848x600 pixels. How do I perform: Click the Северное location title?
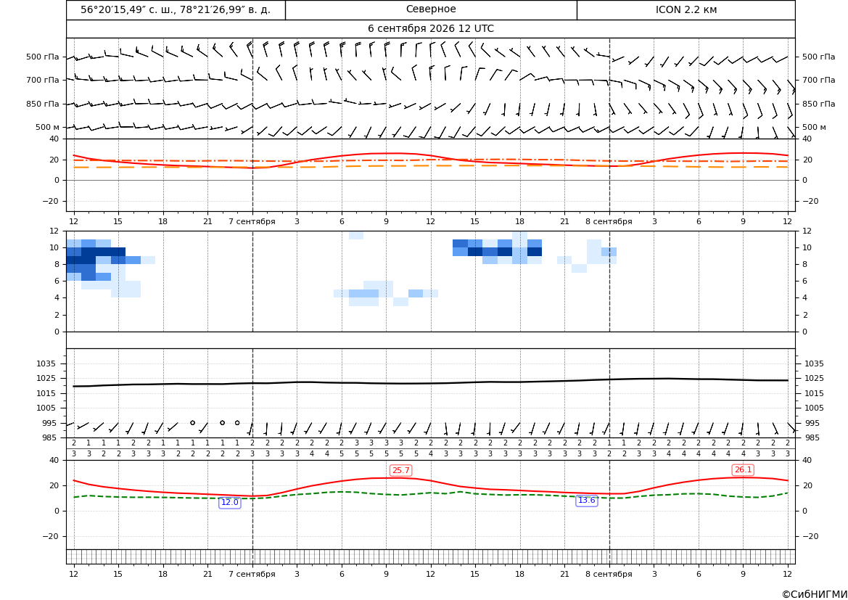(431, 9)
